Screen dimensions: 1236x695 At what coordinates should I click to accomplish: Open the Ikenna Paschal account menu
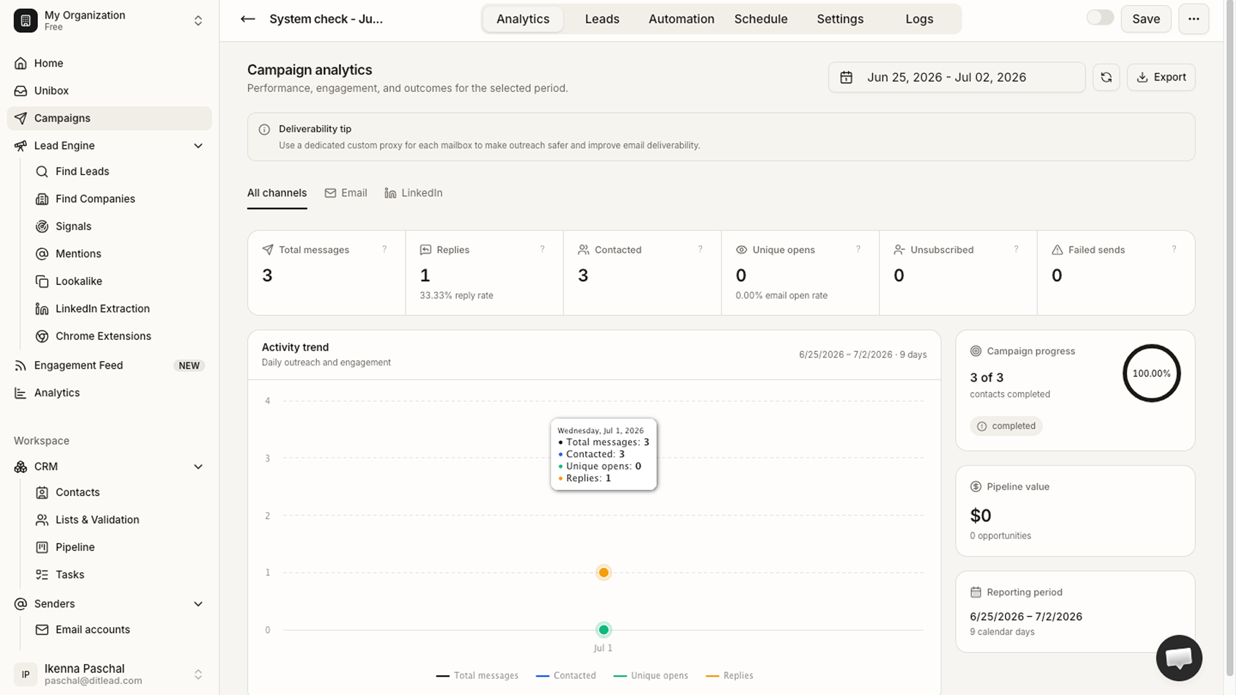pyautogui.click(x=109, y=674)
